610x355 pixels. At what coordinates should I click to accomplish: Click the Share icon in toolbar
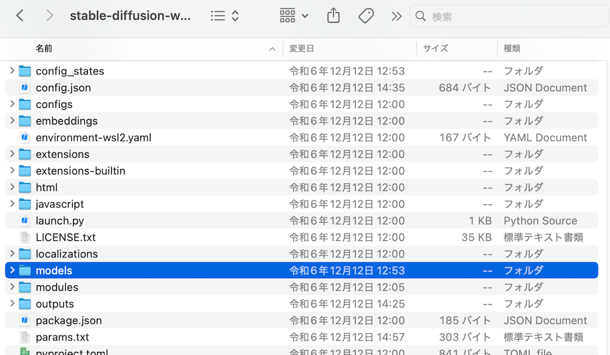[333, 16]
